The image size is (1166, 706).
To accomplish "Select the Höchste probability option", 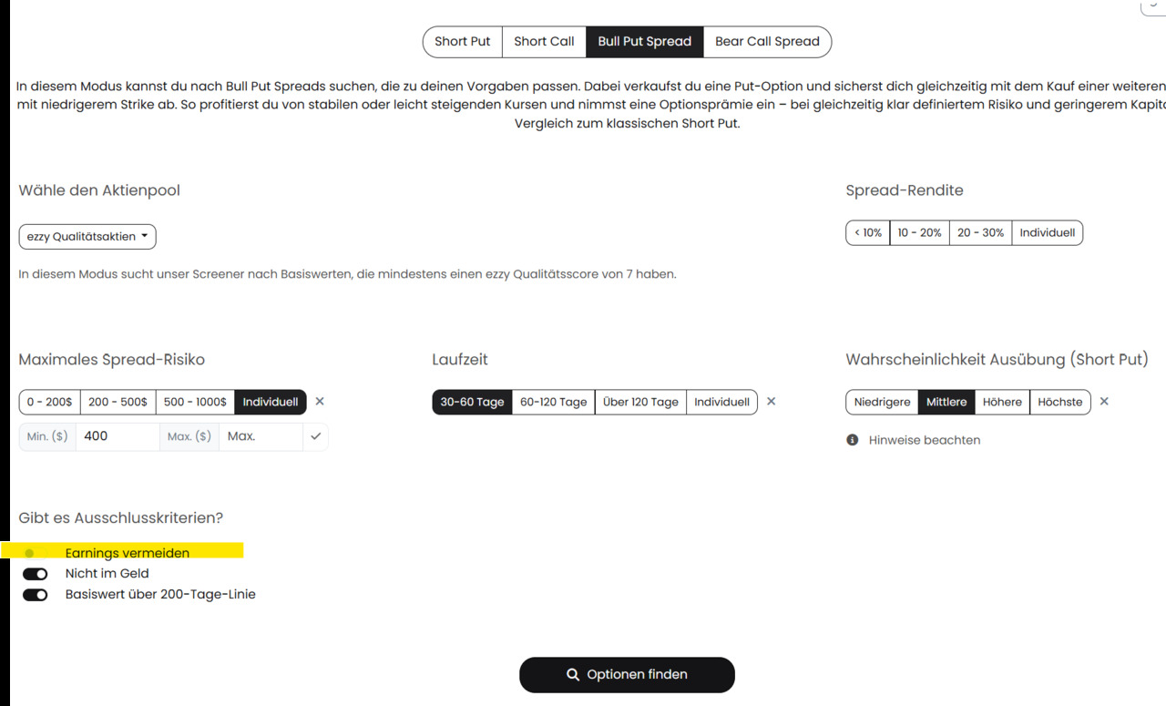I will [x=1060, y=402].
